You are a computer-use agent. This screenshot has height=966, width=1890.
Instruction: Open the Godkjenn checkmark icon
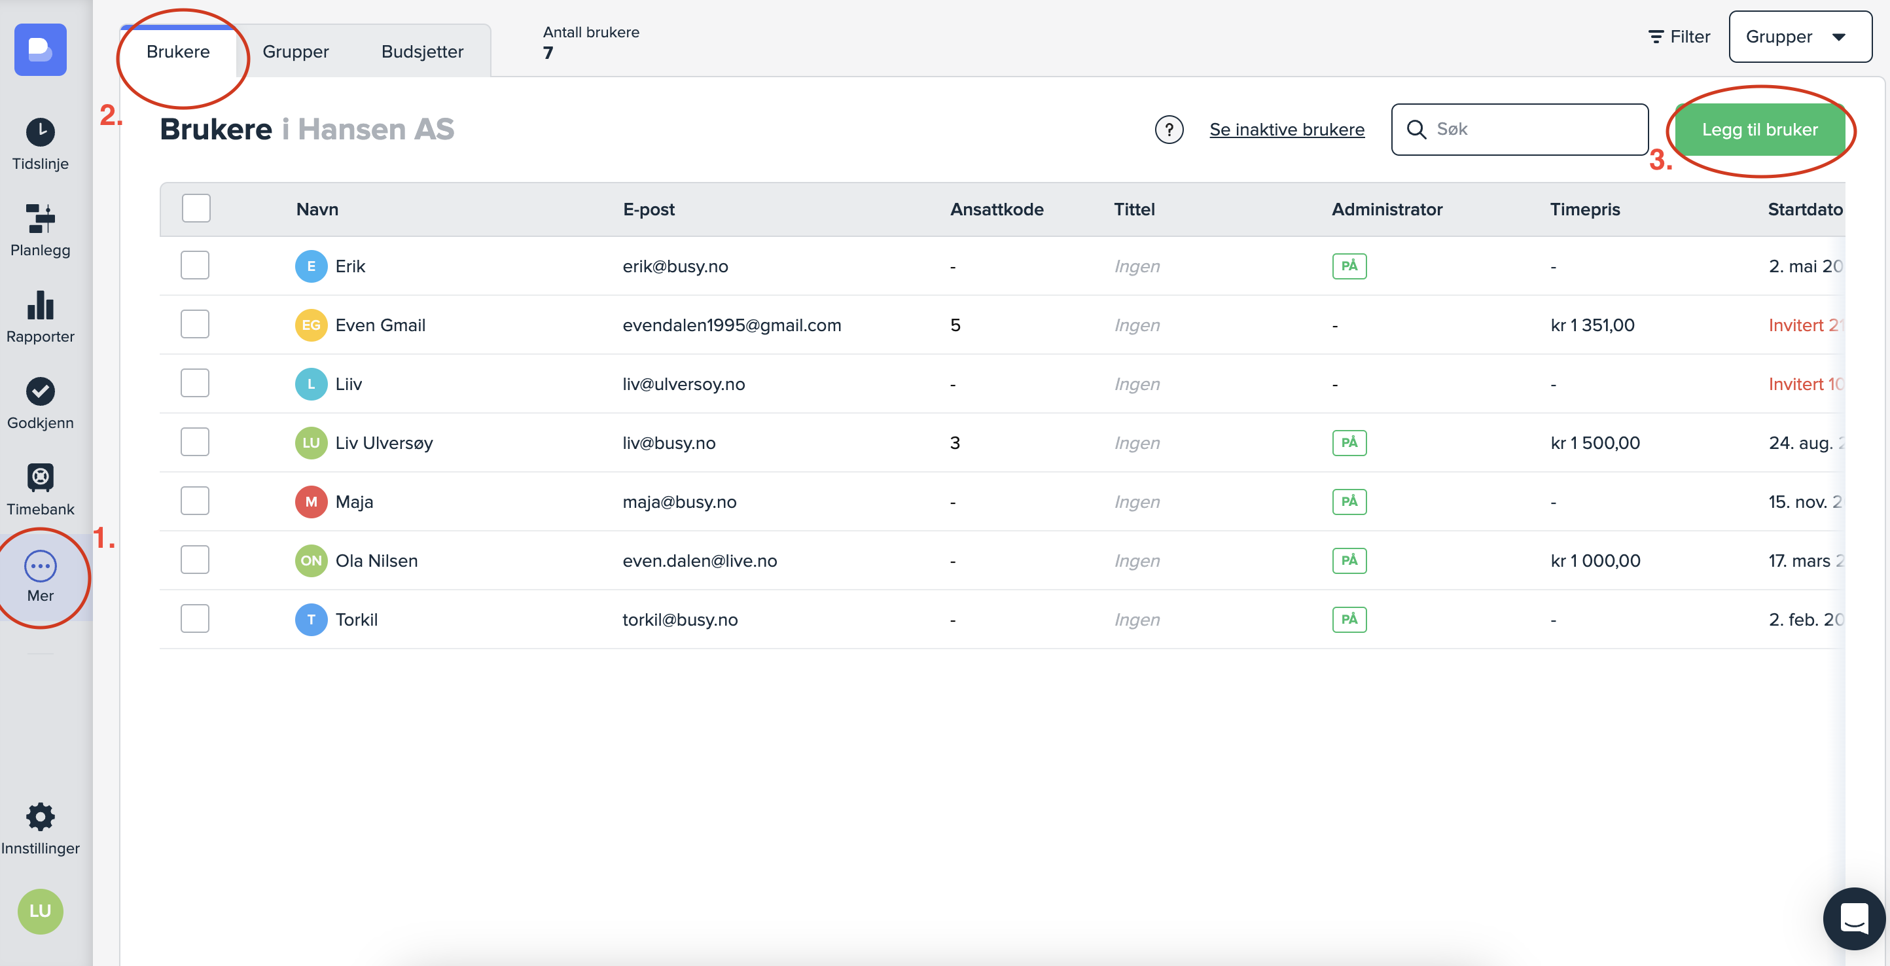point(41,391)
